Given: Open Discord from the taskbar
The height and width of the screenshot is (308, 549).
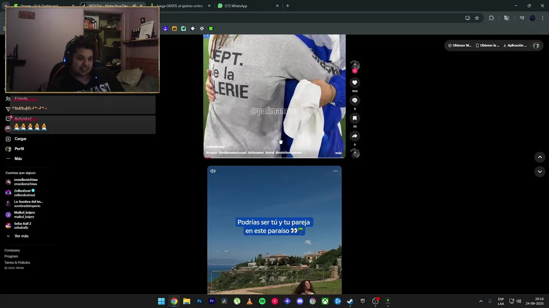Looking at the screenshot, I should [300, 301].
